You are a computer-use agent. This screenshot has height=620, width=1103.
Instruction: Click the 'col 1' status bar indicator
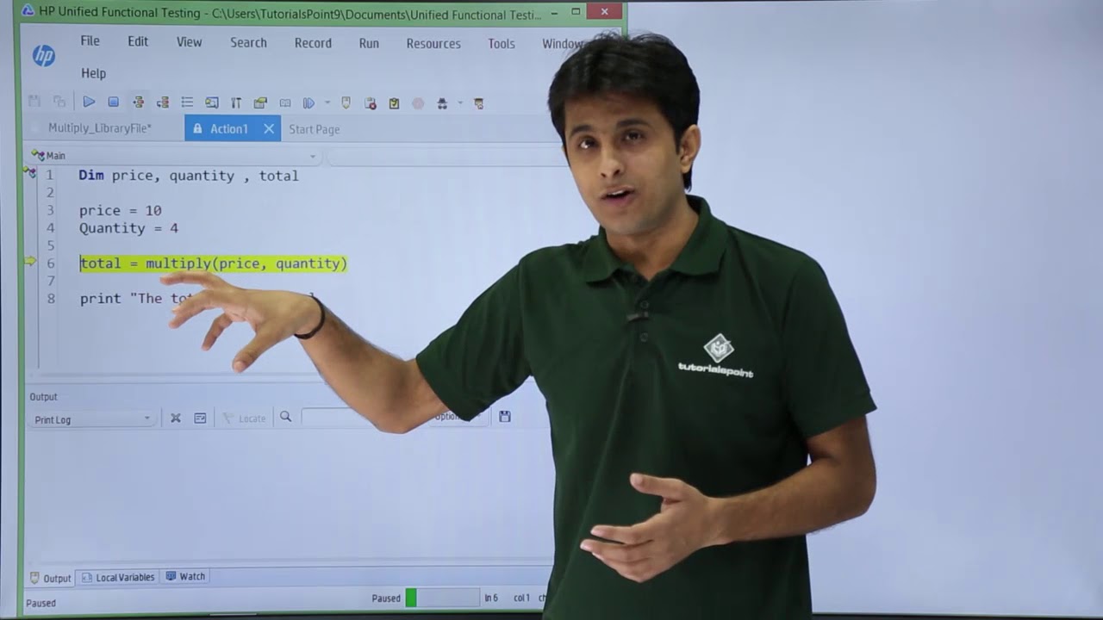521,598
